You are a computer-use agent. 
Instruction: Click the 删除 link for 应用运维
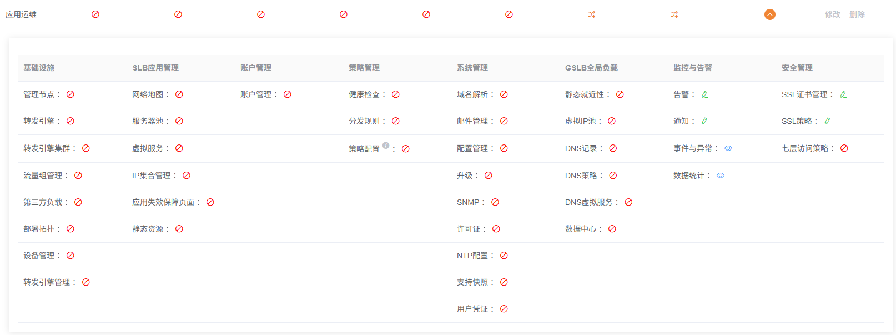[857, 14]
